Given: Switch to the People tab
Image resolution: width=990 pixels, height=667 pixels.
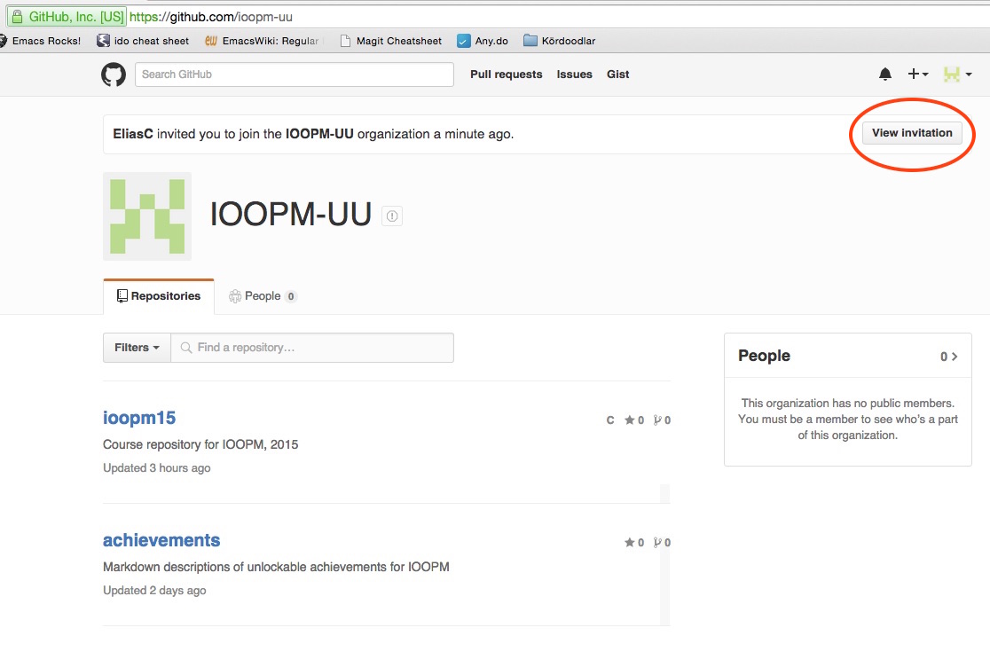Looking at the screenshot, I should pos(263,296).
